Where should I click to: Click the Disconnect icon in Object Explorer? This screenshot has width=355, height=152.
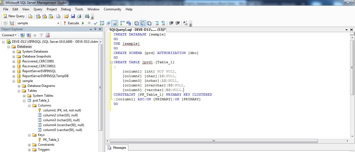click(x=28, y=35)
